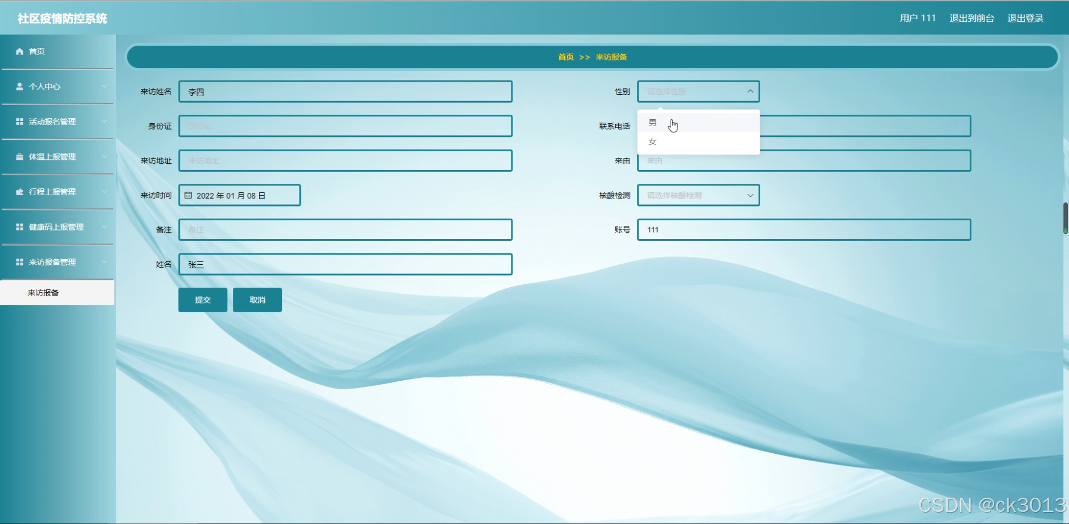Open 首页 in the sidebar menu

(58, 51)
